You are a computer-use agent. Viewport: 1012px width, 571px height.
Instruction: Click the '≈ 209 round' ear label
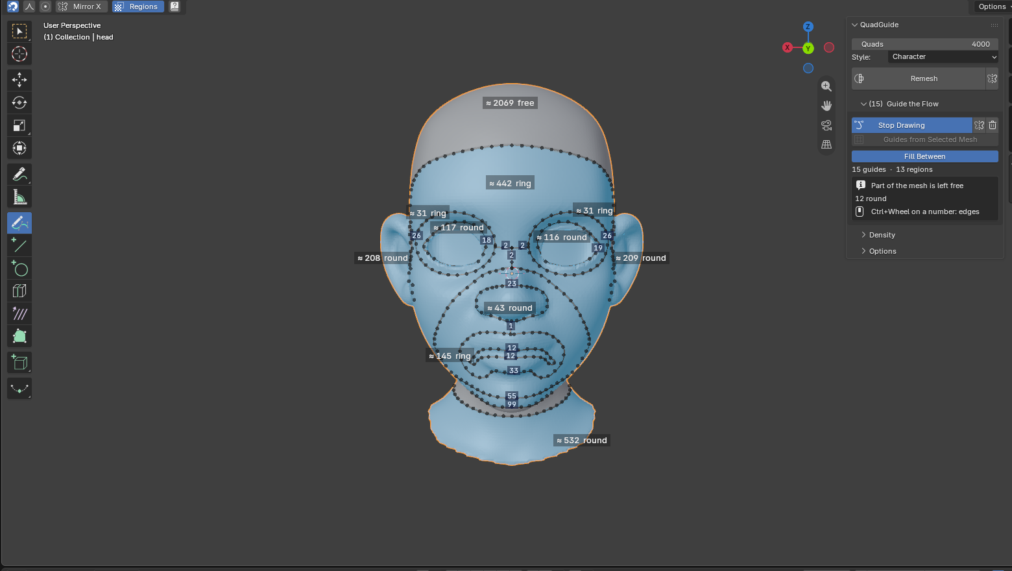click(641, 258)
